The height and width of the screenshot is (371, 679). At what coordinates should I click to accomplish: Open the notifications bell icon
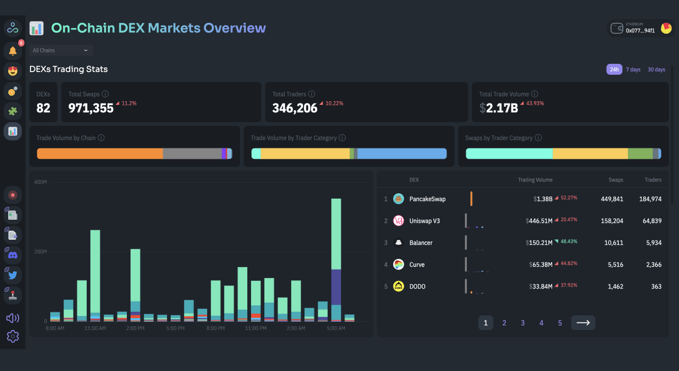point(13,51)
